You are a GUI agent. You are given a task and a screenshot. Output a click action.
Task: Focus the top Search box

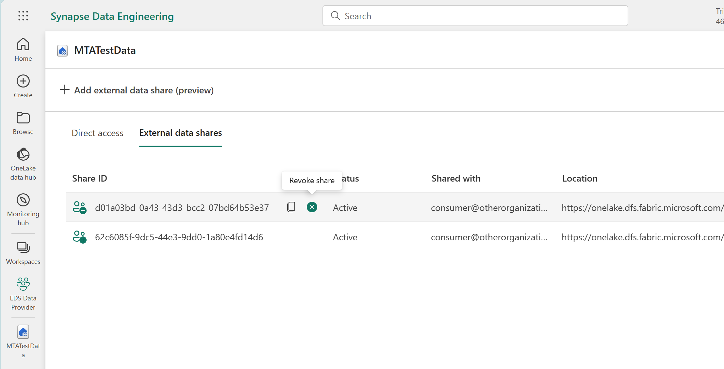tap(475, 16)
